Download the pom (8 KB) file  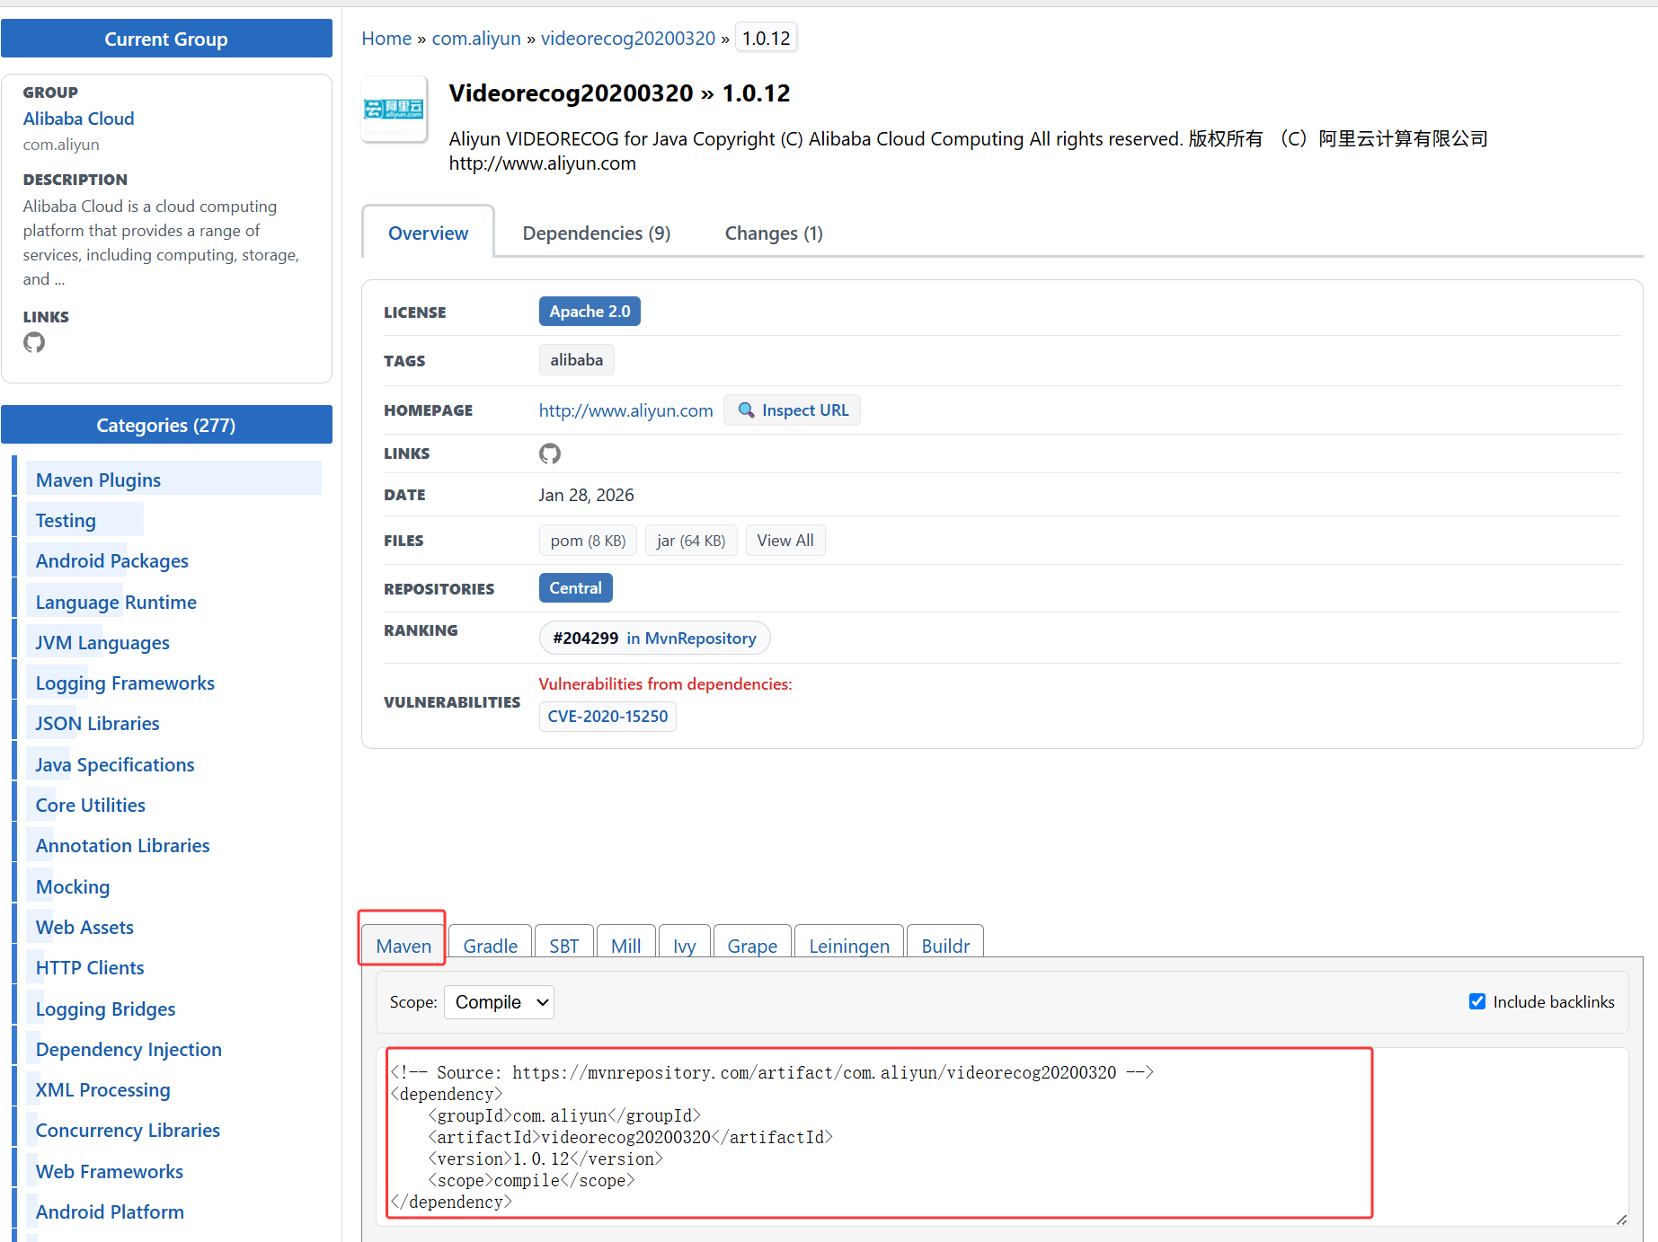[x=588, y=541]
